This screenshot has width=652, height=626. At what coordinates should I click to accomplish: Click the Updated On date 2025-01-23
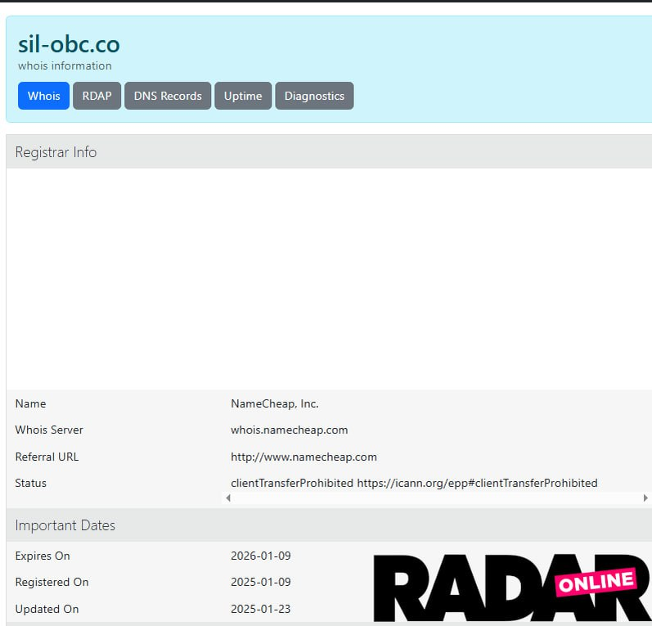pos(261,609)
